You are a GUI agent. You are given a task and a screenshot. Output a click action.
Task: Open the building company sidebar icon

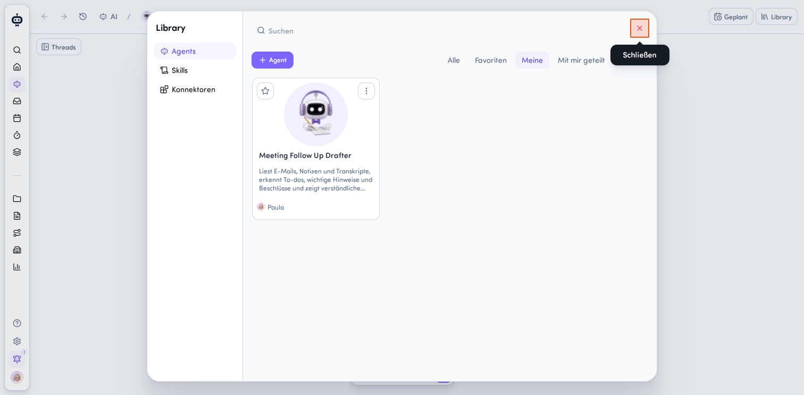[x=17, y=250]
